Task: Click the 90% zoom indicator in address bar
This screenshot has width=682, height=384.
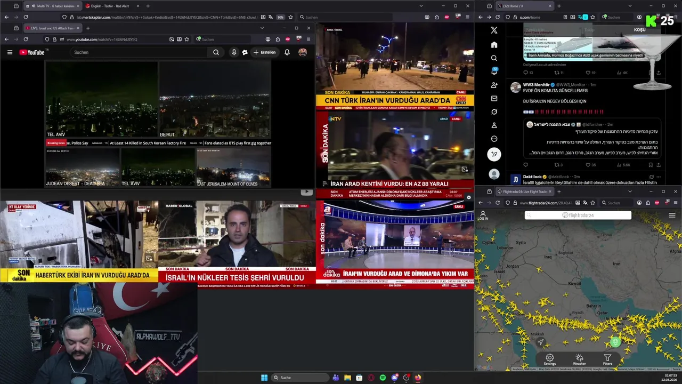Action: click(280, 17)
